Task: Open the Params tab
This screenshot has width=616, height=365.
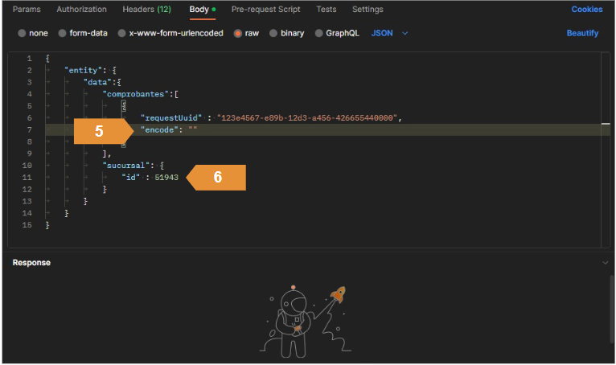Action: [x=27, y=10]
